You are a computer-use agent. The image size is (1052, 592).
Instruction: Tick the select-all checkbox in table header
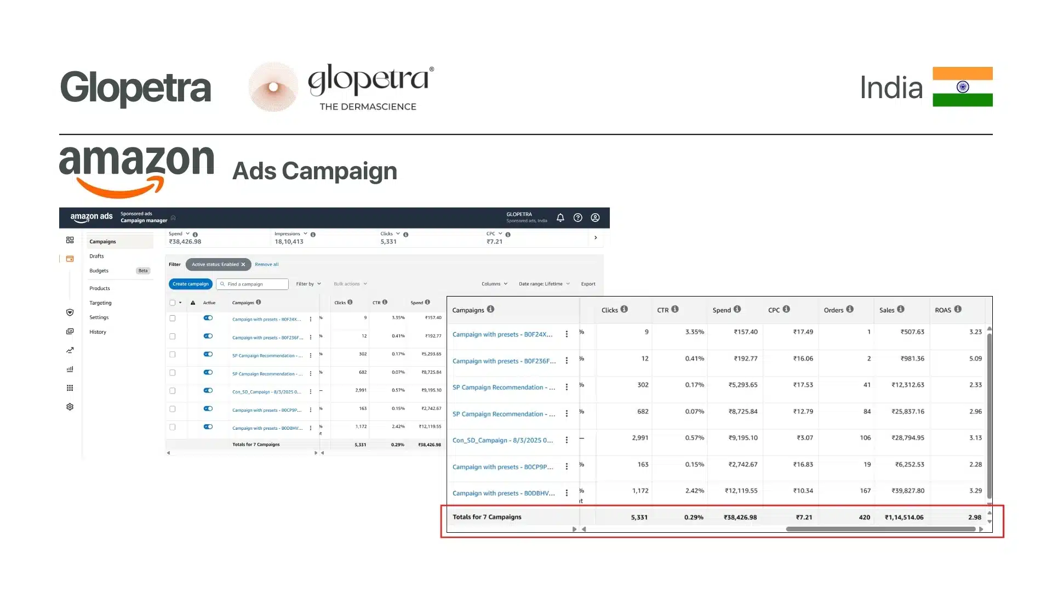click(x=173, y=303)
